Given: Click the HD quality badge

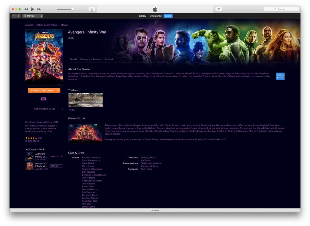Looking at the screenshot, I should 44,99.
